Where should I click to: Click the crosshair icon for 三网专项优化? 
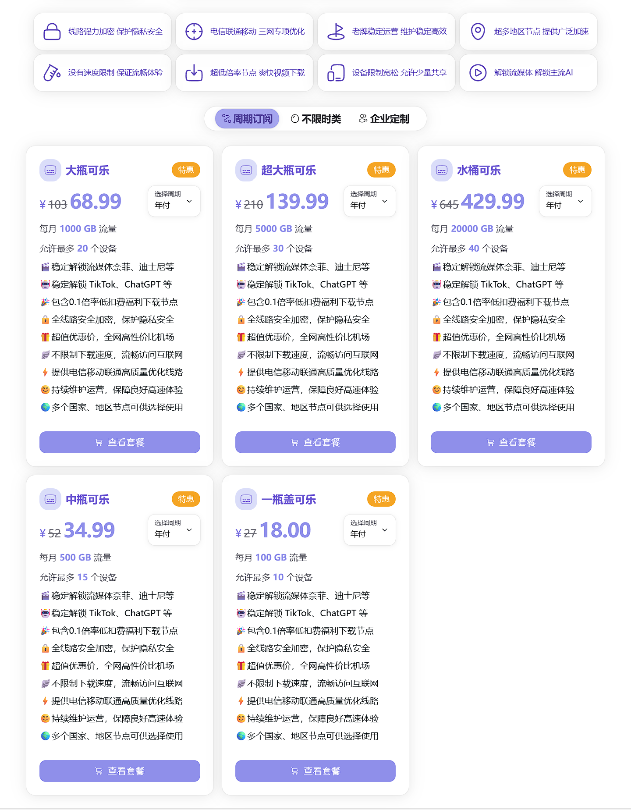click(194, 32)
